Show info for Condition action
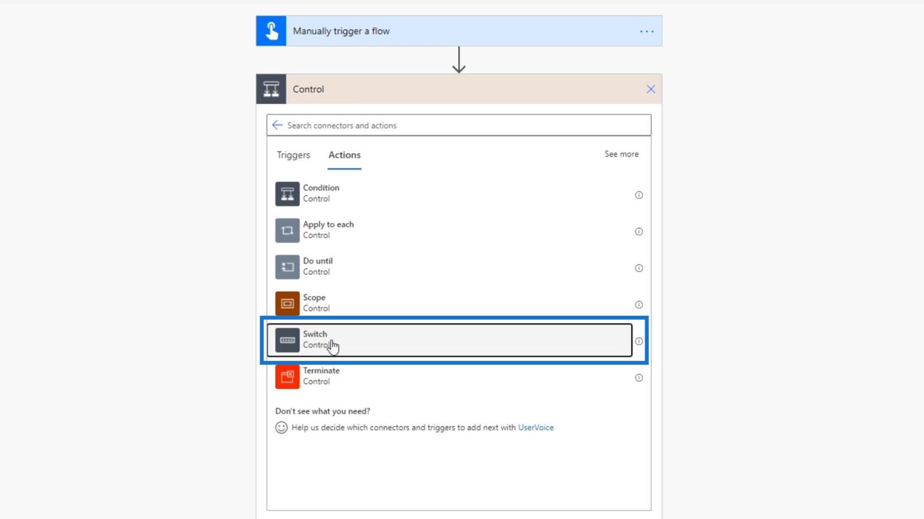924x519 pixels. (x=639, y=195)
